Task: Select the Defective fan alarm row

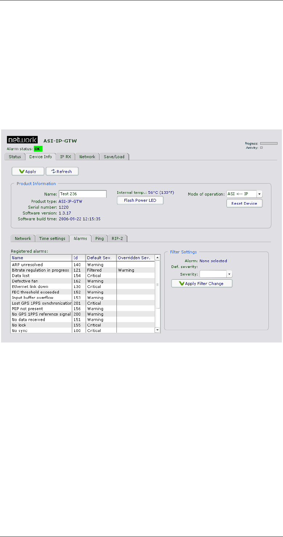Action: click(83, 281)
